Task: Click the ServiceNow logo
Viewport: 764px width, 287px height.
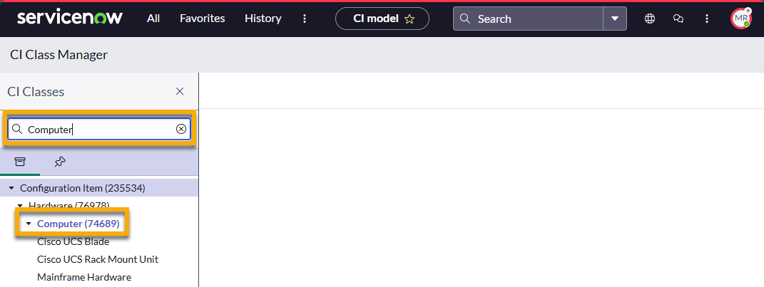Action: pos(70,19)
